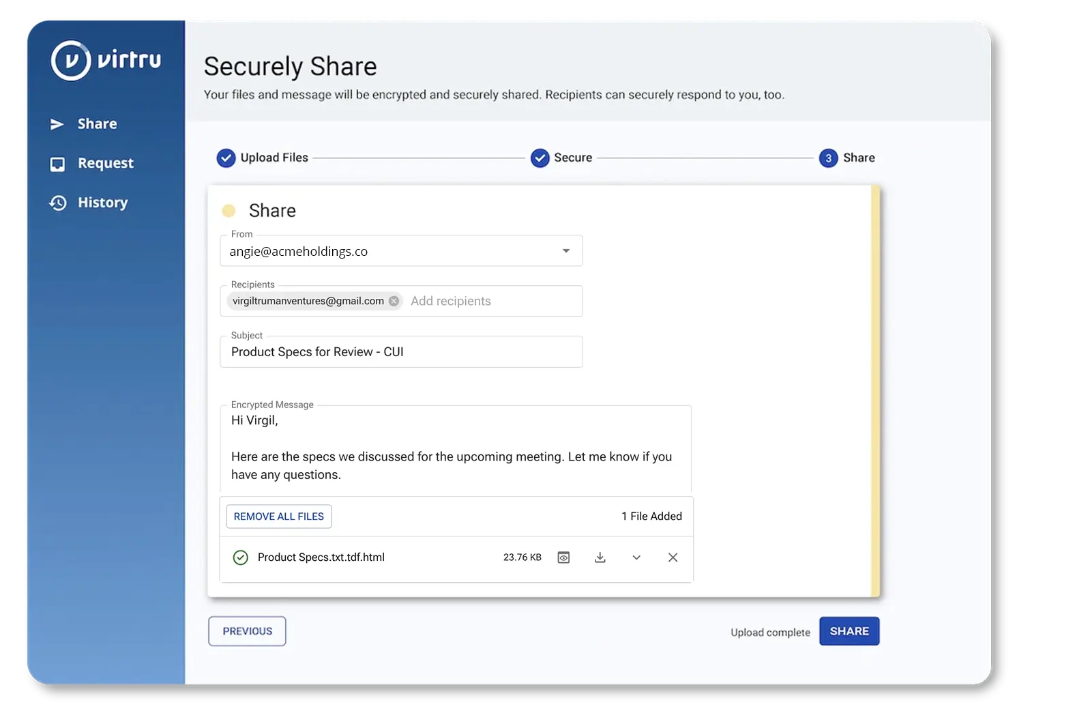Viewport: 1075px width, 713px height.
Task: Open History in the sidebar menu
Action: click(x=102, y=203)
